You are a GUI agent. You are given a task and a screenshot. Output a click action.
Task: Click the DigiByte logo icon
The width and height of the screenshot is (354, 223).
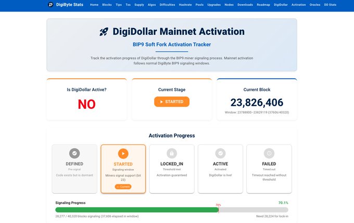point(50,5)
